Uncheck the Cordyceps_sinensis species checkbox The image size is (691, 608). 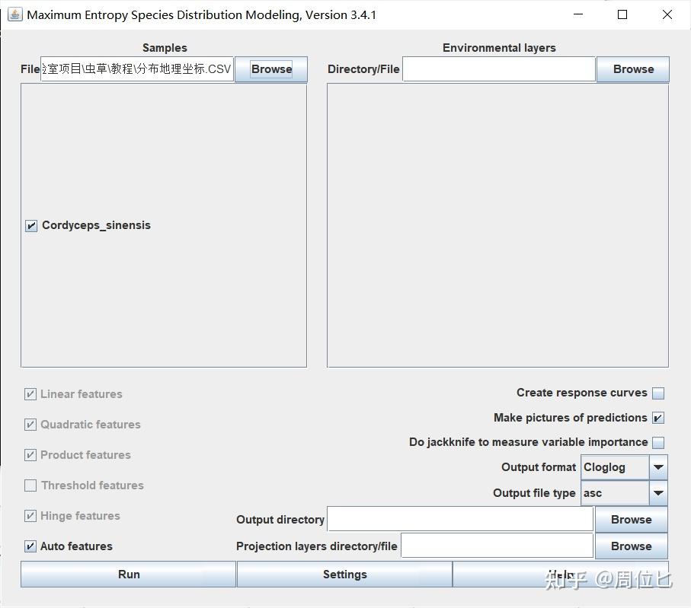[30, 226]
